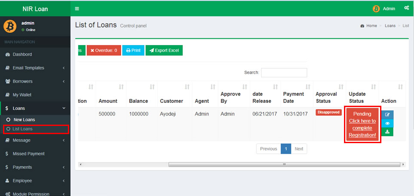The width and height of the screenshot is (414, 196).
Task: Click the red Overdue: 0 button
Action: (x=103, y=50)
